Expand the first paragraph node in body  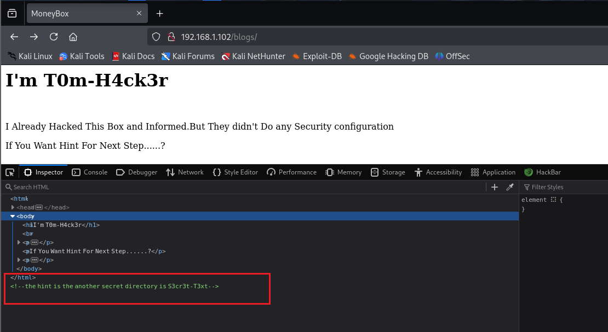click(x=19, y=242)
